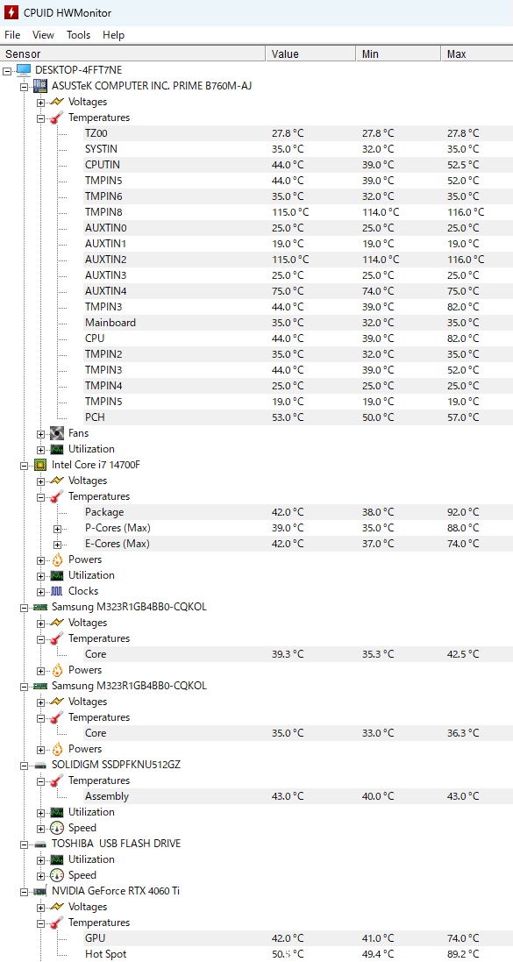Open the View menu
This screenshot has height=962, width=513.
click(43, 35)
